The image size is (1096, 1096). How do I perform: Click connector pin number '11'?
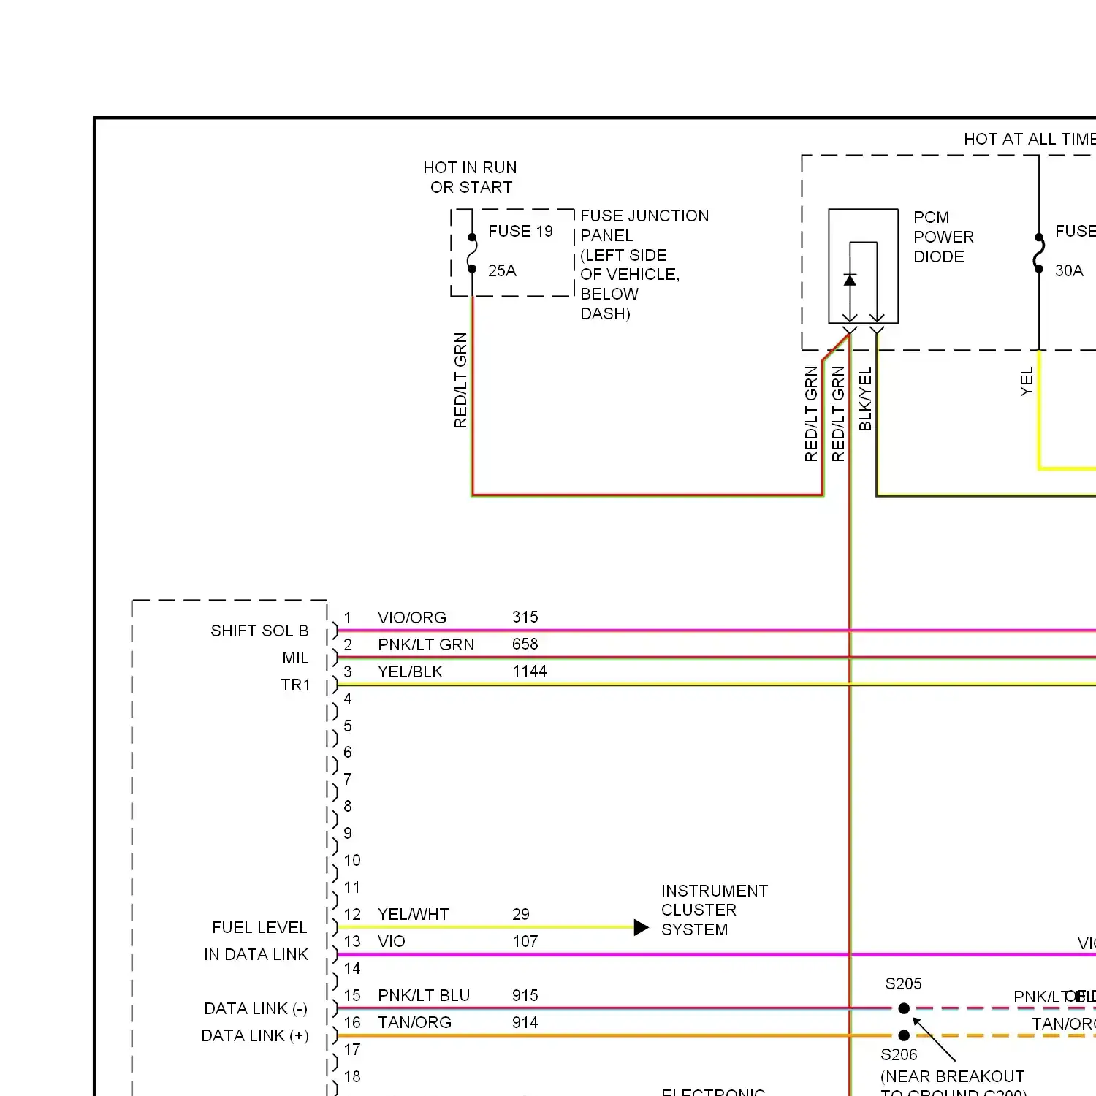pyautogui.click(x=352, y=887)
